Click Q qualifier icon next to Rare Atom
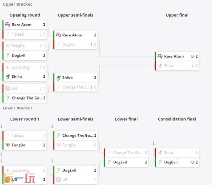Screen dimensions: 212x185 click(192, 56)
